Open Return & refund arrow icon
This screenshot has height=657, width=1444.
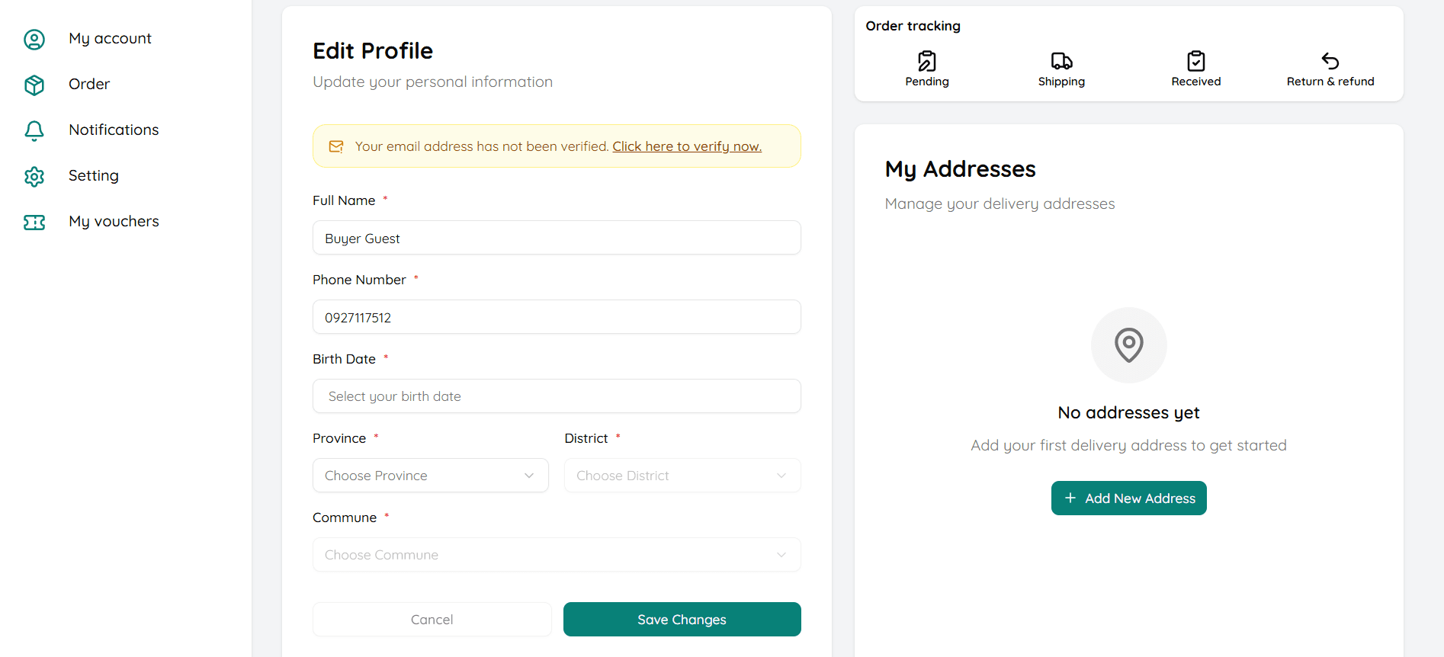1330,61
